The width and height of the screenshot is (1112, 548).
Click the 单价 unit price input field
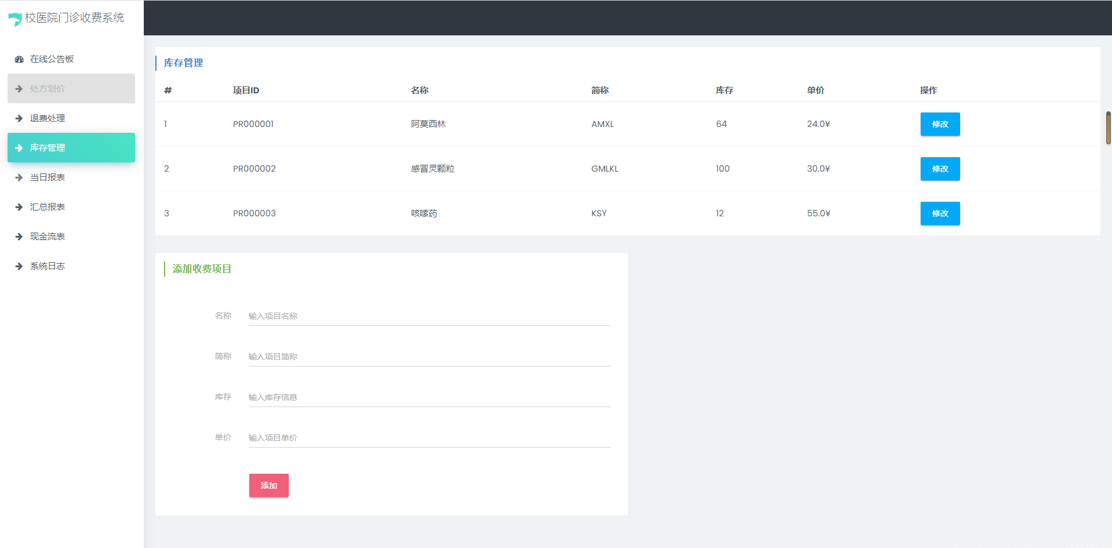click(x=428, y=437)
